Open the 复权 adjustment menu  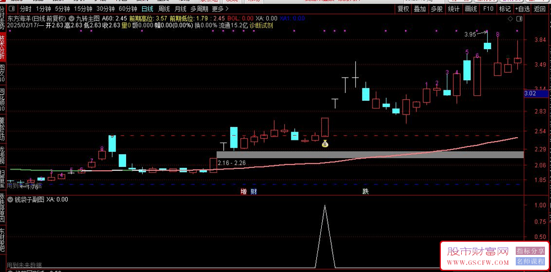pyautogui.click(x=403, y=9)
